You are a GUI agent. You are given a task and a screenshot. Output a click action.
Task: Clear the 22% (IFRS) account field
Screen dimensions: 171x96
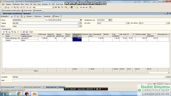(x=169, y=23)
